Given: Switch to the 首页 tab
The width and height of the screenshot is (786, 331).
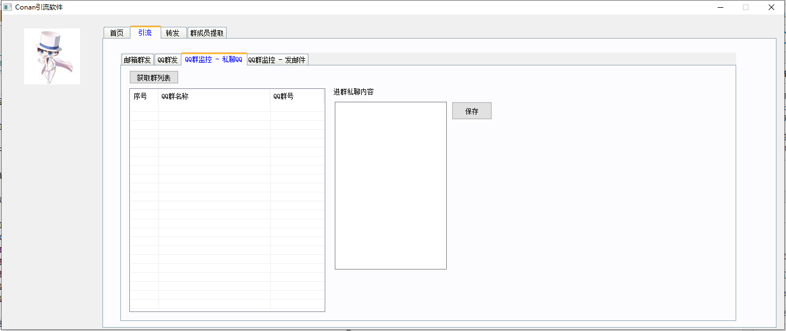Looking at the screenshot, I should [116, 33].
